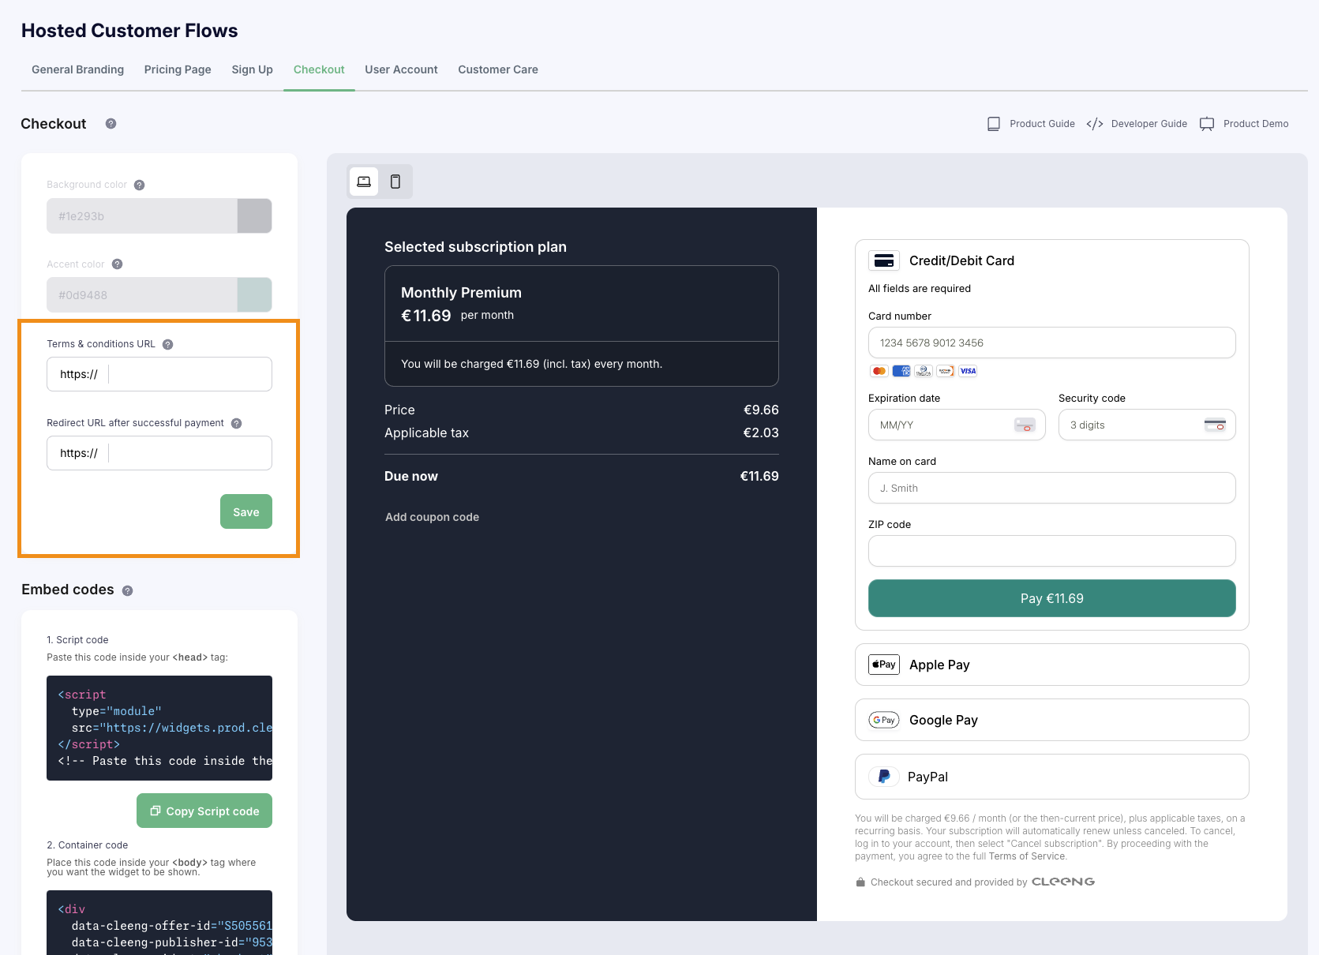Click the Cleeng logo in checkout footer
This screenshot has width=1319, height=955.
pos(1063,882)
